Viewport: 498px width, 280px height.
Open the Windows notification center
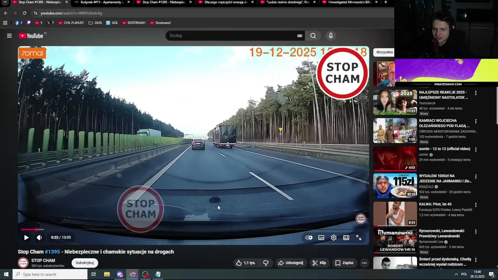click(491, 275)
